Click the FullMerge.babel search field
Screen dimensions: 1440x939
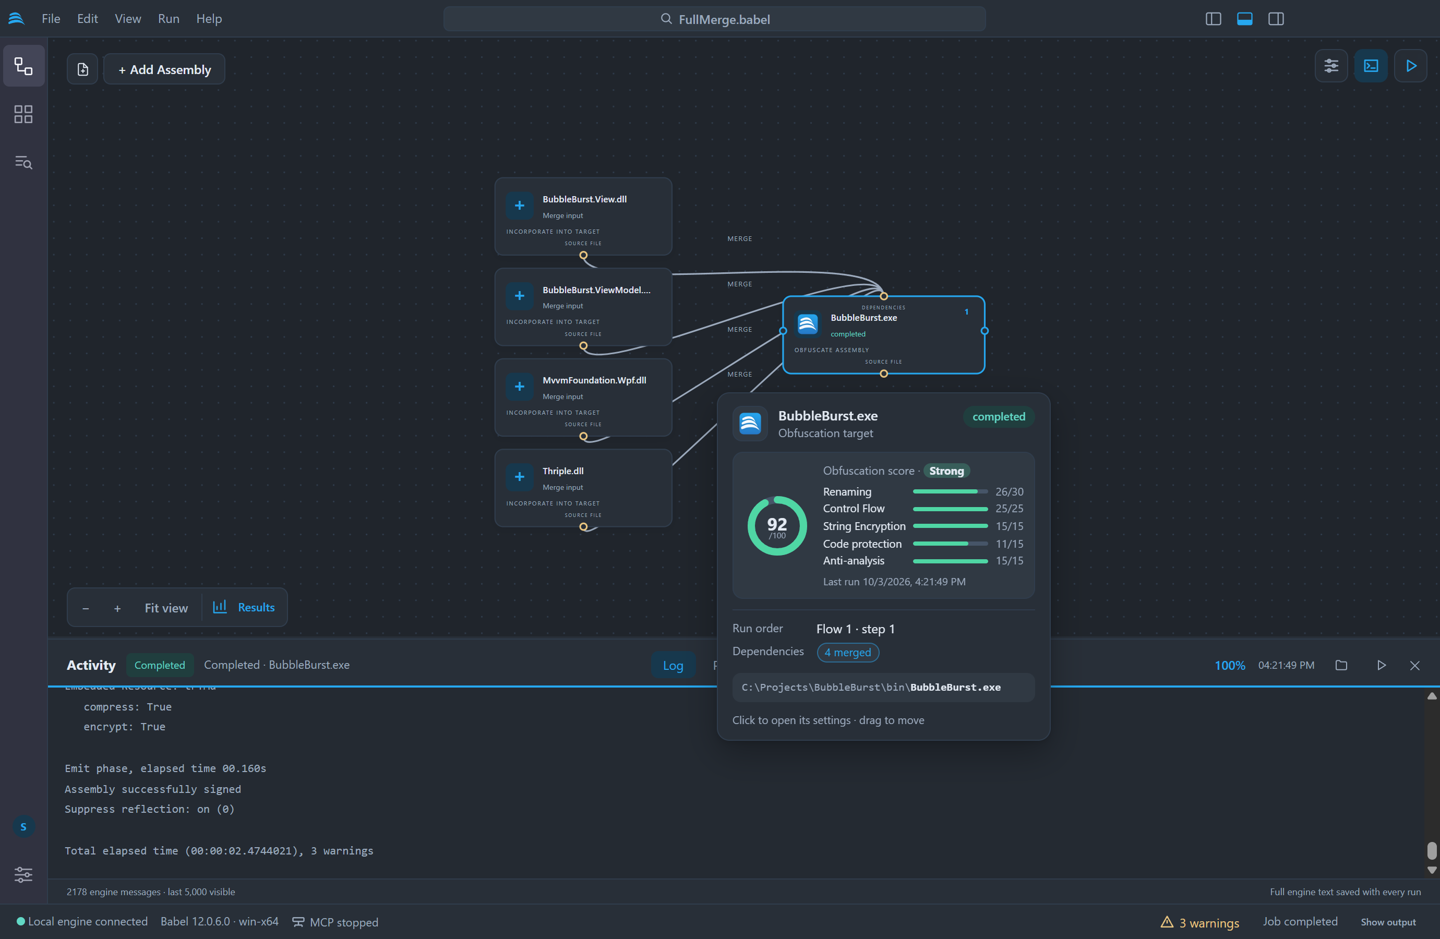click(x=714, y=19)
